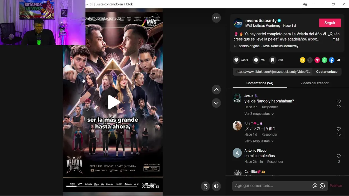Screen dimensions: 349x196
Task: Repost the video with the yellow repost icon
Action: coord(302,60)
